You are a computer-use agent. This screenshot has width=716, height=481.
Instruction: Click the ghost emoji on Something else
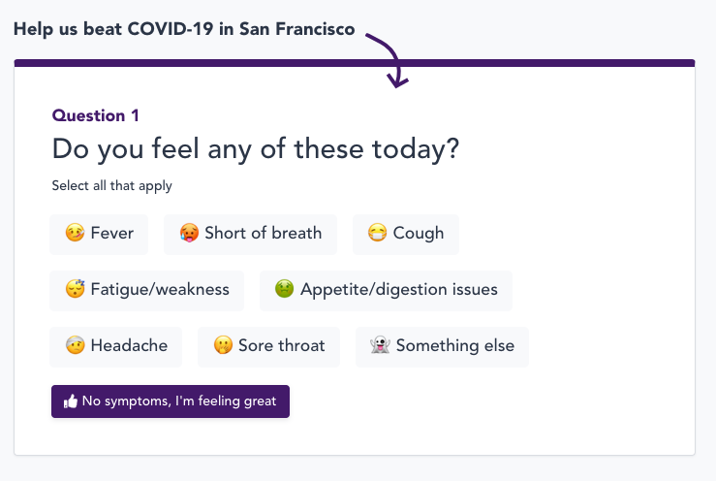tap(381, 346)
